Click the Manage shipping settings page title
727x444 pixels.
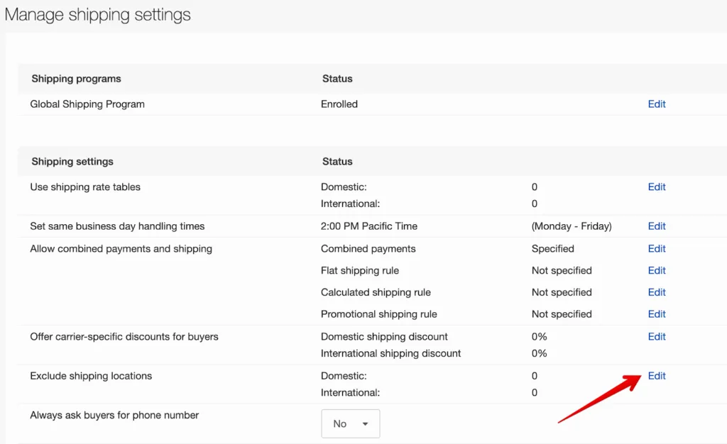(98, 14)
